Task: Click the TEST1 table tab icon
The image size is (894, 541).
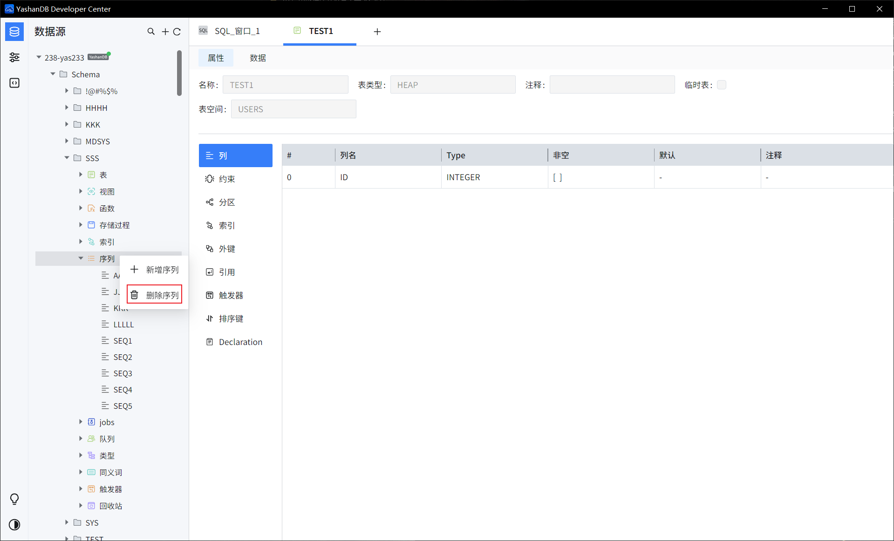Action: (x=297, y=31)
